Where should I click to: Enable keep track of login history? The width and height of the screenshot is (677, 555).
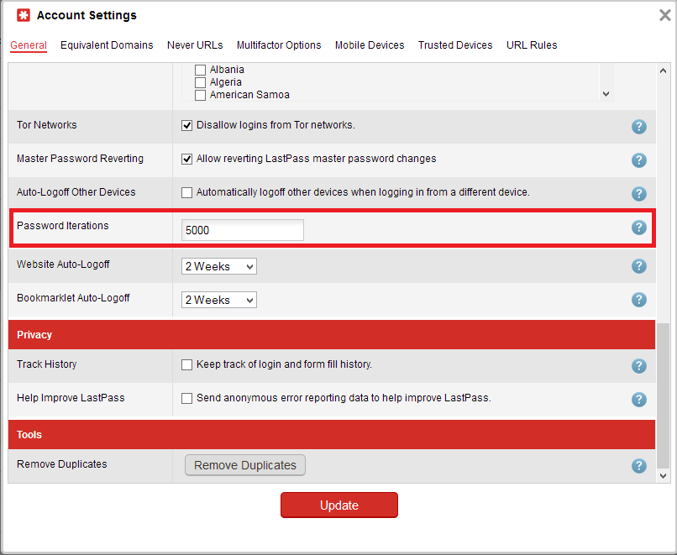pos(187,364)
